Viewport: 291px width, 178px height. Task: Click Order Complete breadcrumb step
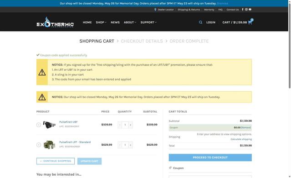click(x=189, y=41)
